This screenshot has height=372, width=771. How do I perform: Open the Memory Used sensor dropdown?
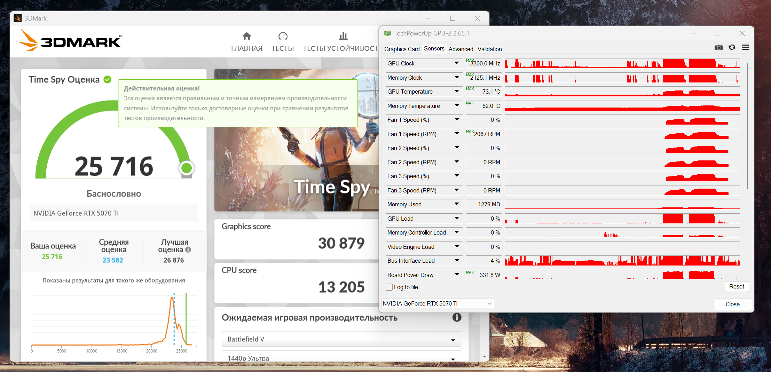[x=457, y=204]
